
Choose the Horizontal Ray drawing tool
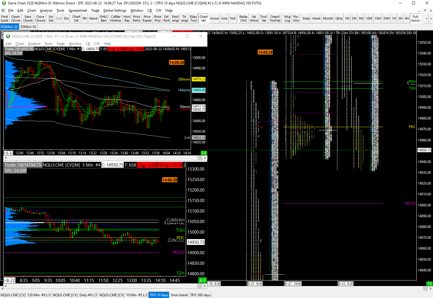click(127, 18)
